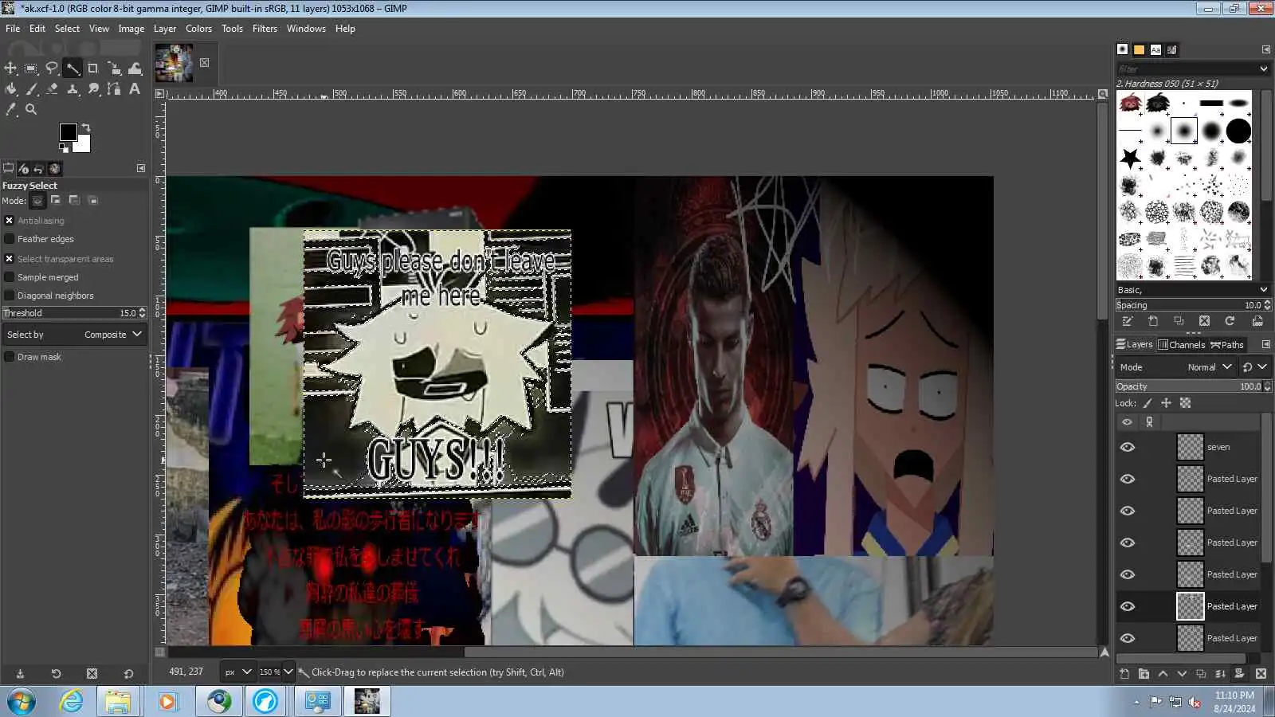The width and height of the screenshot is (1275, 717).
Task: Disable the Antialiasing checkbox
Action: tap(10, 221)
